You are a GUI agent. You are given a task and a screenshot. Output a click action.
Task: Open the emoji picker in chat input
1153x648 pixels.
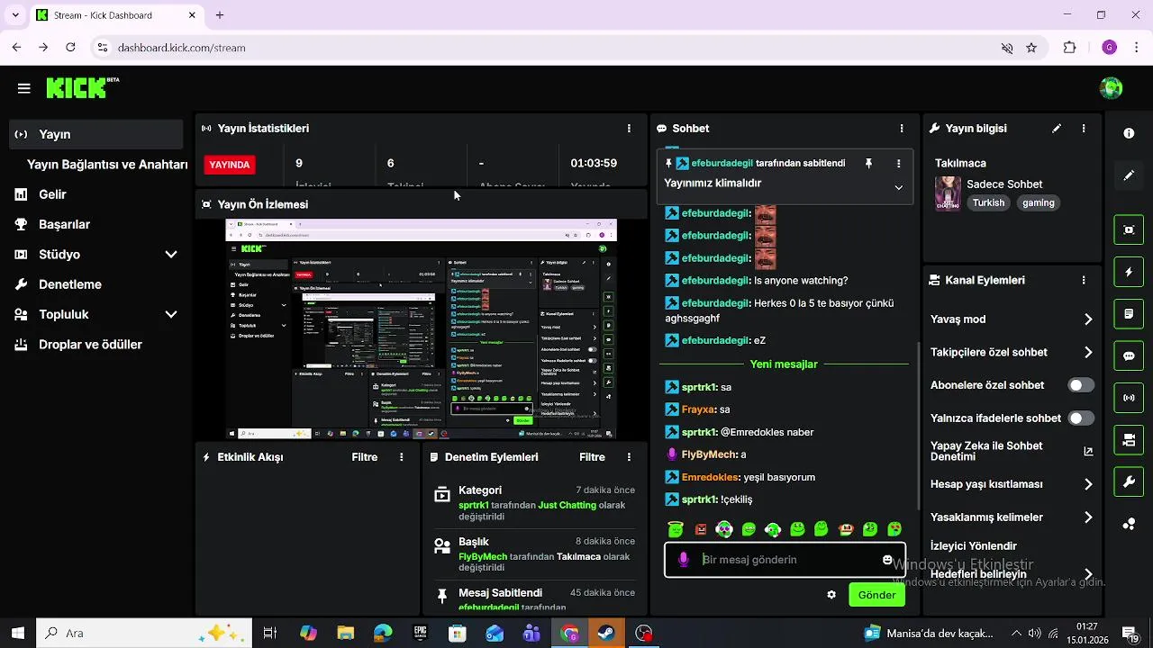[x=887, y=560]
